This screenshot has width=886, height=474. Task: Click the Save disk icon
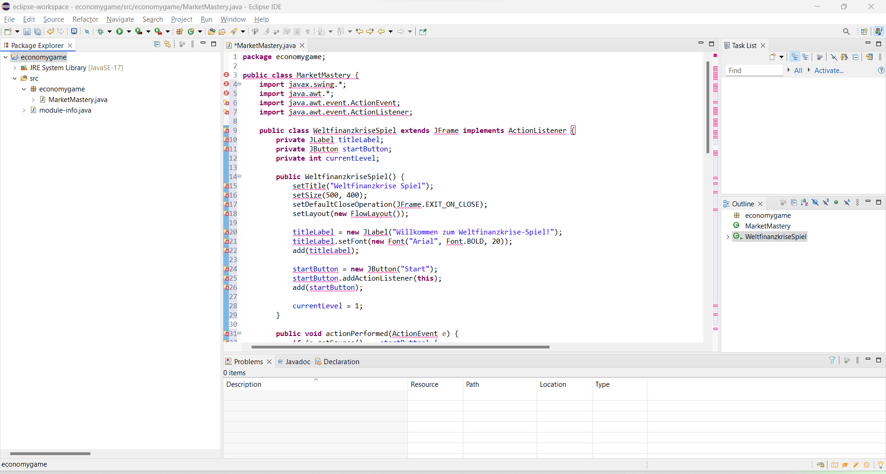click(27, 31)
